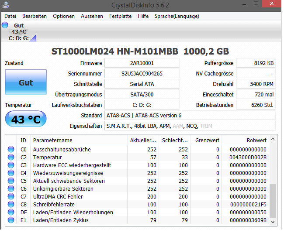The width and height of the screenshot is (284, 233).
Task: Click the CrystalDiskInfo app icon in title bar
Action: pyautogui.click(x=5, y=5)
